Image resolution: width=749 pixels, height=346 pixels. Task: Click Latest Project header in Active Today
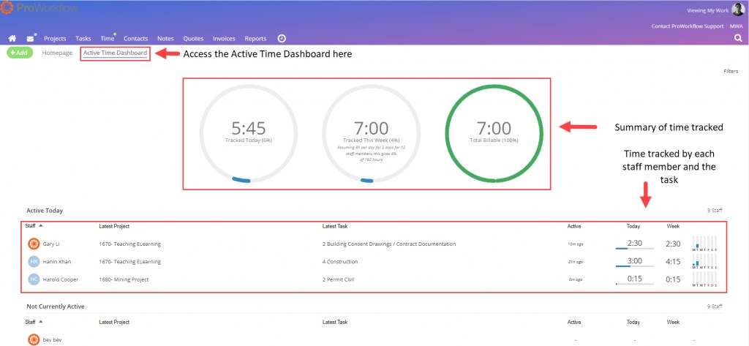[114, 226]
